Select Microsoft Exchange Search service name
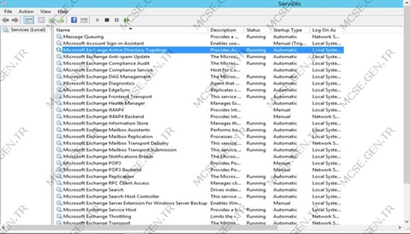Image resolution: width=410 pixels, height=234 pixels. click(93, 190)
